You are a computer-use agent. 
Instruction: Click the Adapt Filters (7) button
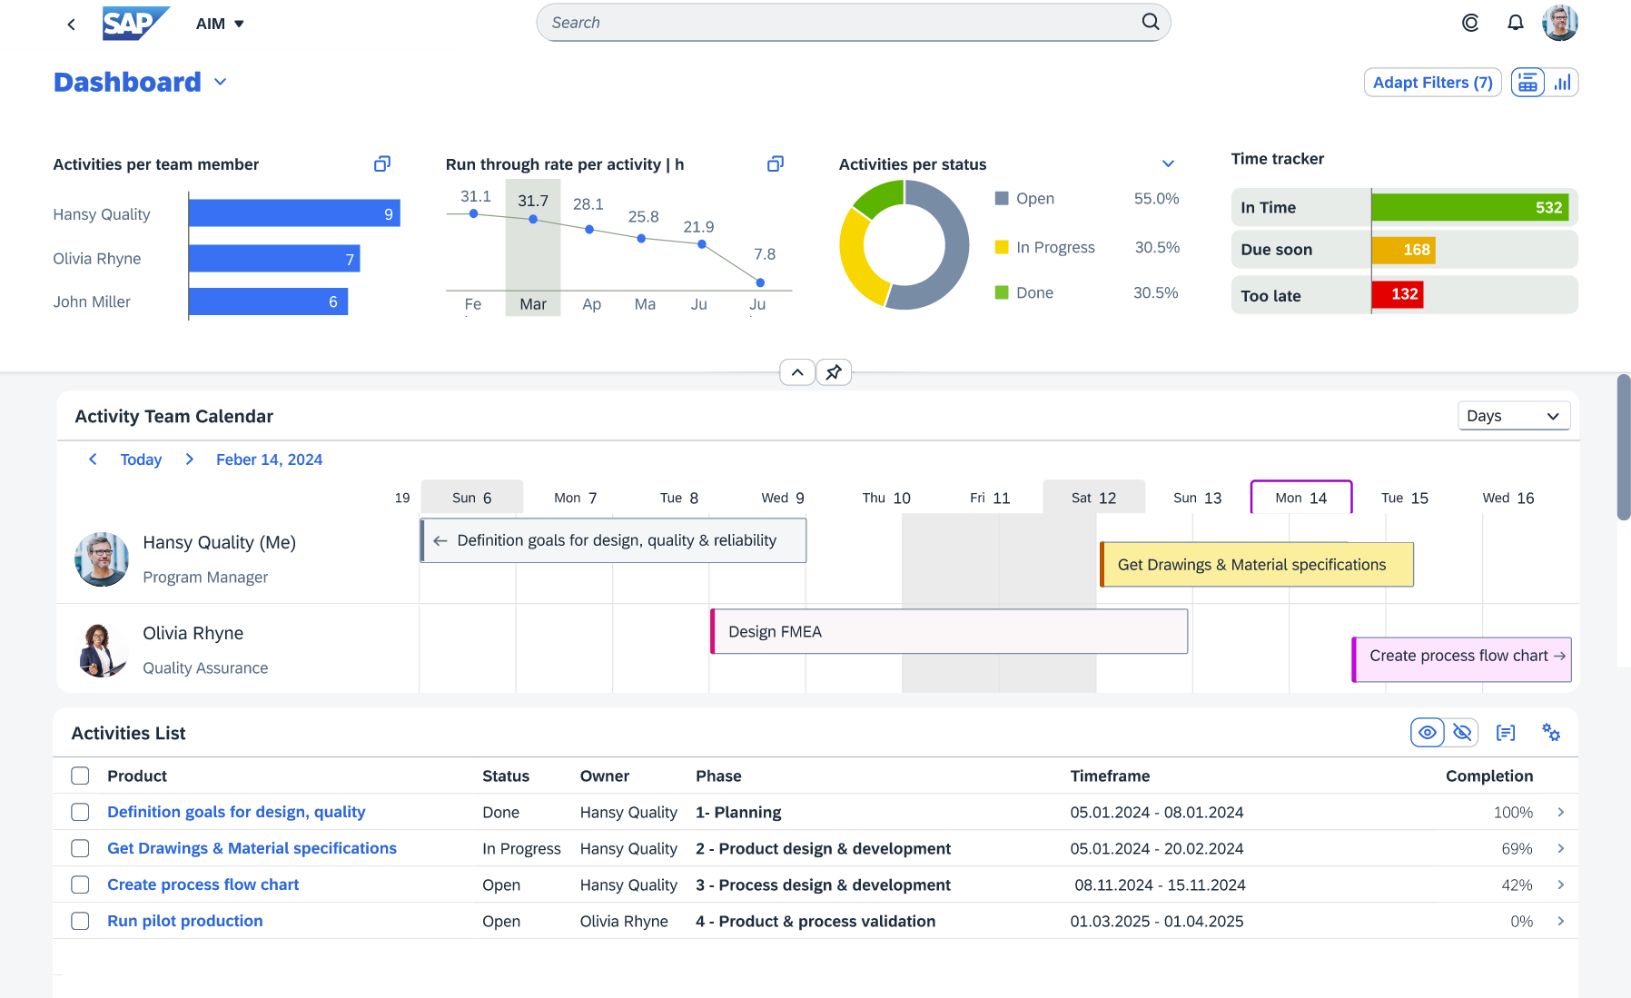pyautogui.click(x=1432, y=82)
